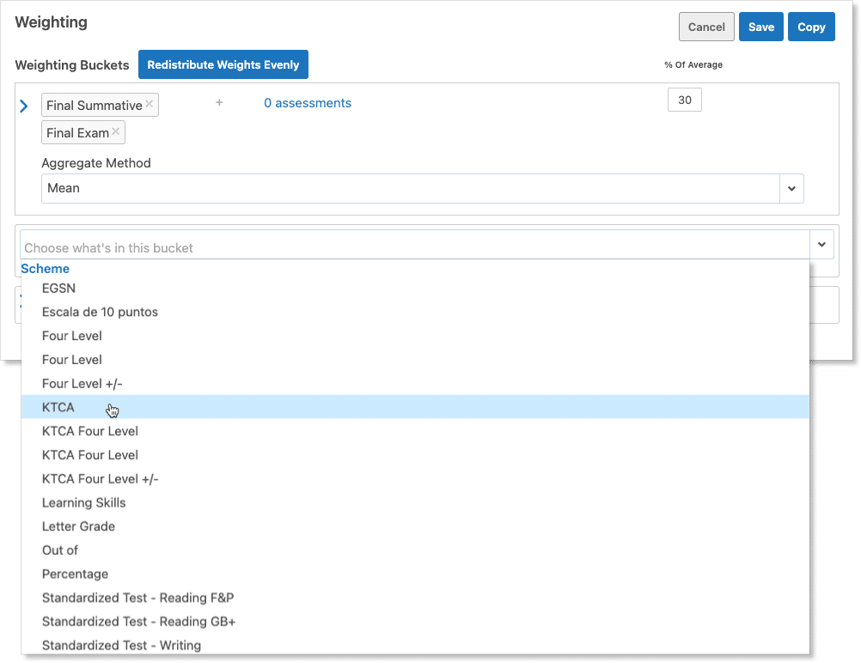Click the plus sign beside assessments
Image resolution: width=861 pixels, height=663 pixels.
click(219, 102)
